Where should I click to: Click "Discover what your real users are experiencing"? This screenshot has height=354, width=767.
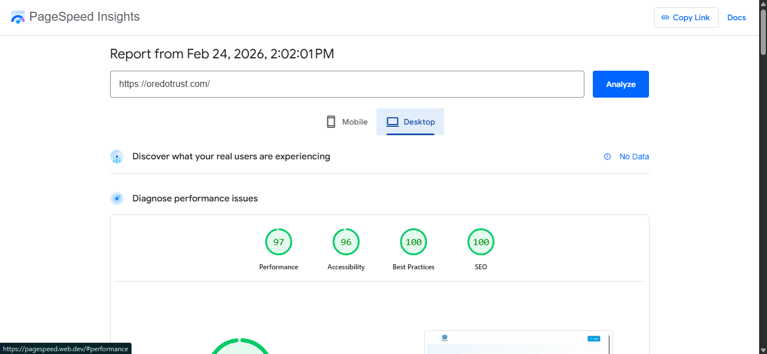[x=232, y=157]
